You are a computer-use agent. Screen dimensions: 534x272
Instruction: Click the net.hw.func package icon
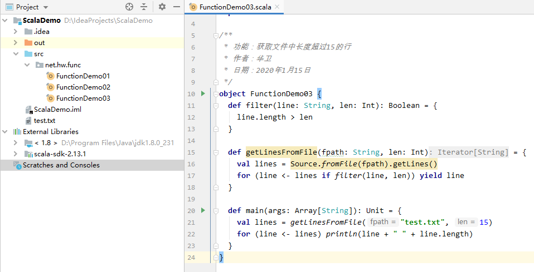pyautogui.click(x=40, y=65)
